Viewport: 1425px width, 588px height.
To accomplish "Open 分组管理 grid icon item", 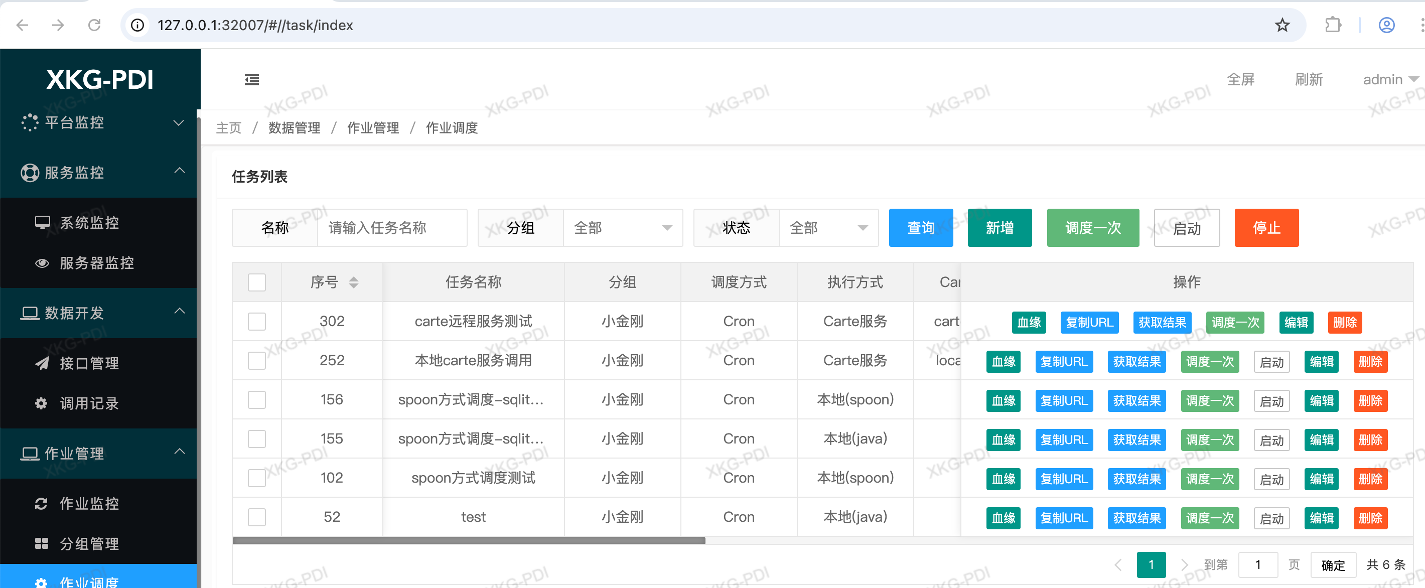I will pyautogui.click(x=42, y=544).
